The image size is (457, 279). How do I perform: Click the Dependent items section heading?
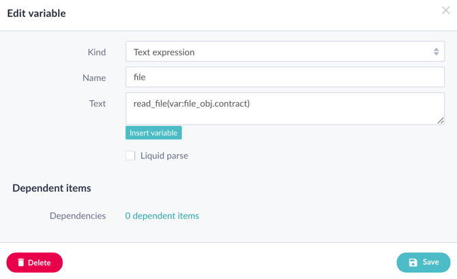click(x=52, y=188)
